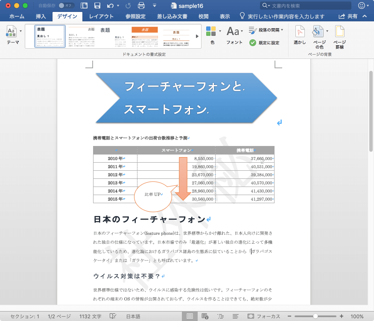Click the zoom out minus icon

click(x=289, y=316)
